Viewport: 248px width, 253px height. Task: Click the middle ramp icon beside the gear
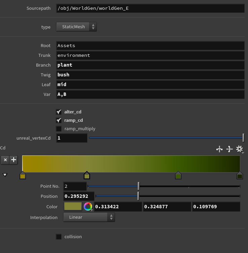click(230, 149)
